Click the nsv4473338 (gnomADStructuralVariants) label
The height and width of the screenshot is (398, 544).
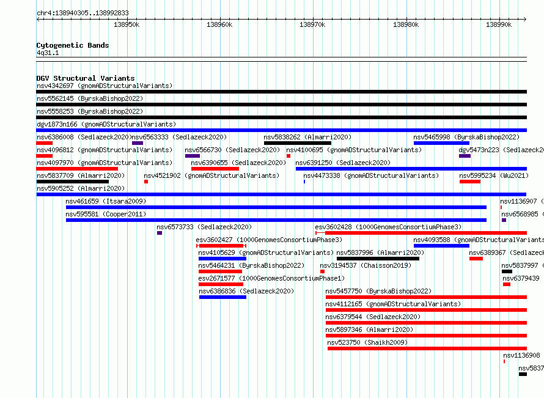[x=371, y=175]
